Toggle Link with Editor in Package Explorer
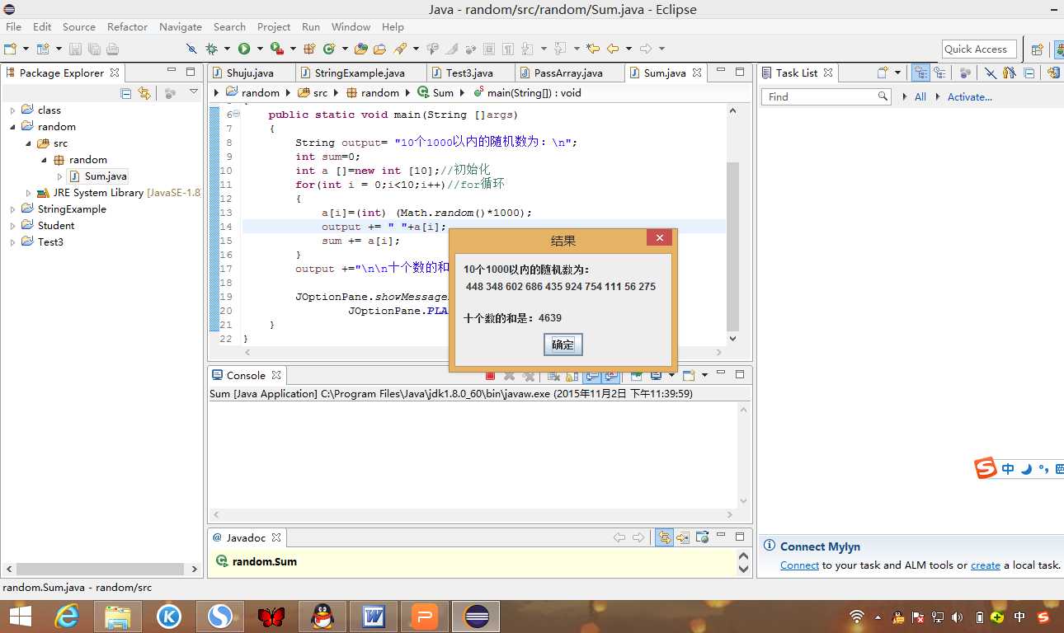The image size is (1064, 633). 144,93
